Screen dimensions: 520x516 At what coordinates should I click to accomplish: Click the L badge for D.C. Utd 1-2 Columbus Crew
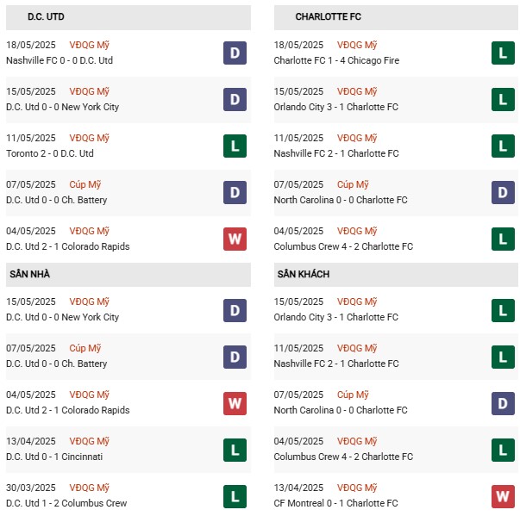(x=235, y=496)
